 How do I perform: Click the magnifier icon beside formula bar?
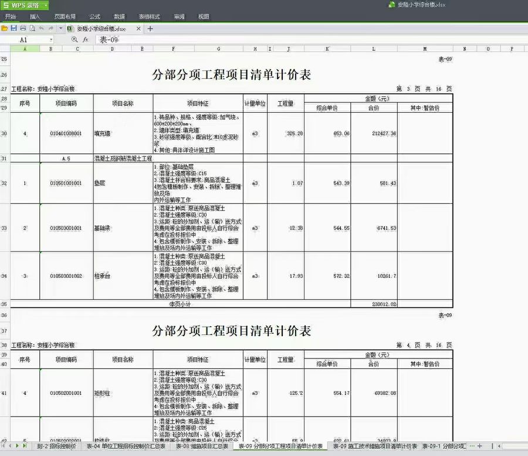coord(75,40)
